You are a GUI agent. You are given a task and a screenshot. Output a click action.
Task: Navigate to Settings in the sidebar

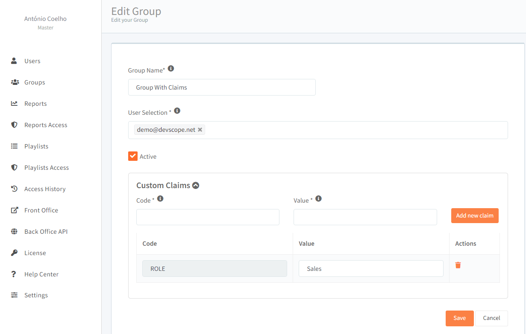pyautogui.click(x=36, y=295)
